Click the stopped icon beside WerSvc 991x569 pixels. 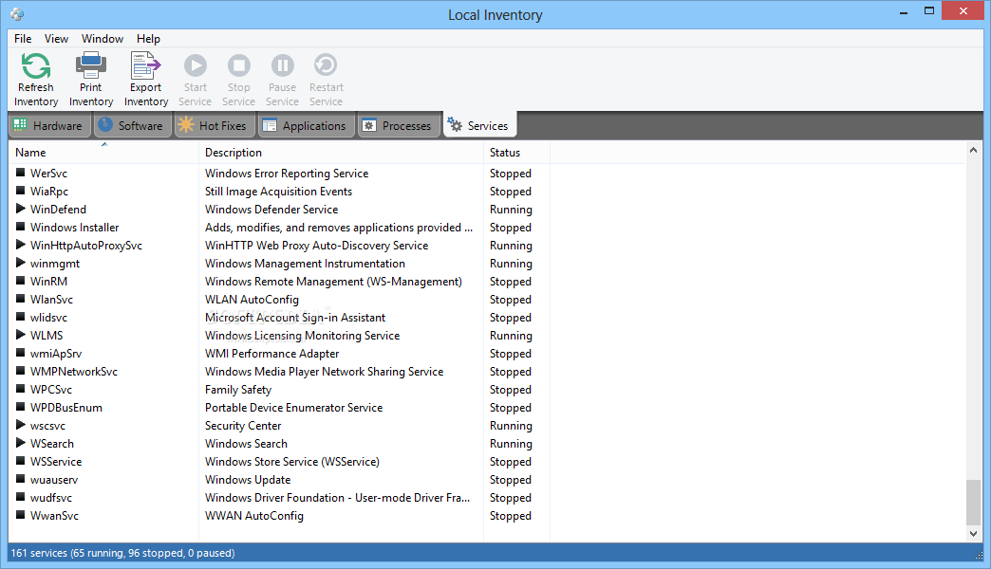click(21, 172)
